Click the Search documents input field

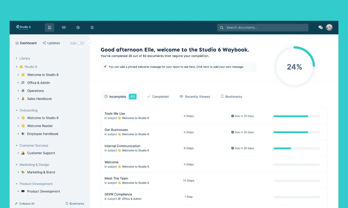(263, 28)
